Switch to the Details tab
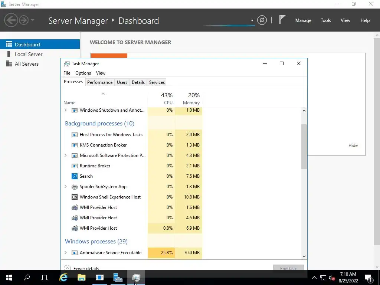The height and width of the screenshot is (285, 380). point(138,82)
